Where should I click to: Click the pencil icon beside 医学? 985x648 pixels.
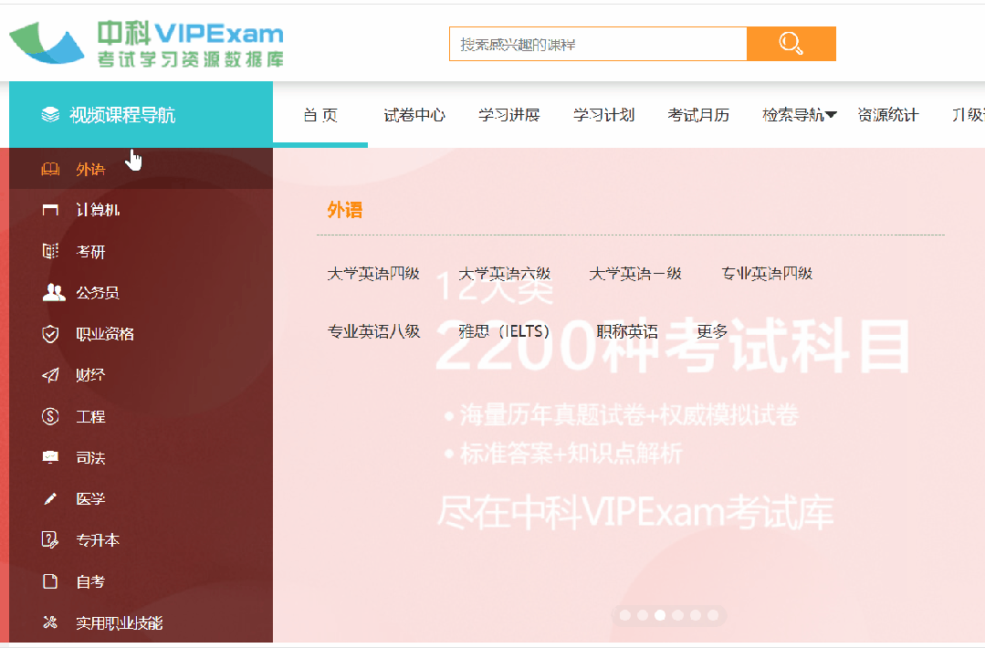(50, 498)
